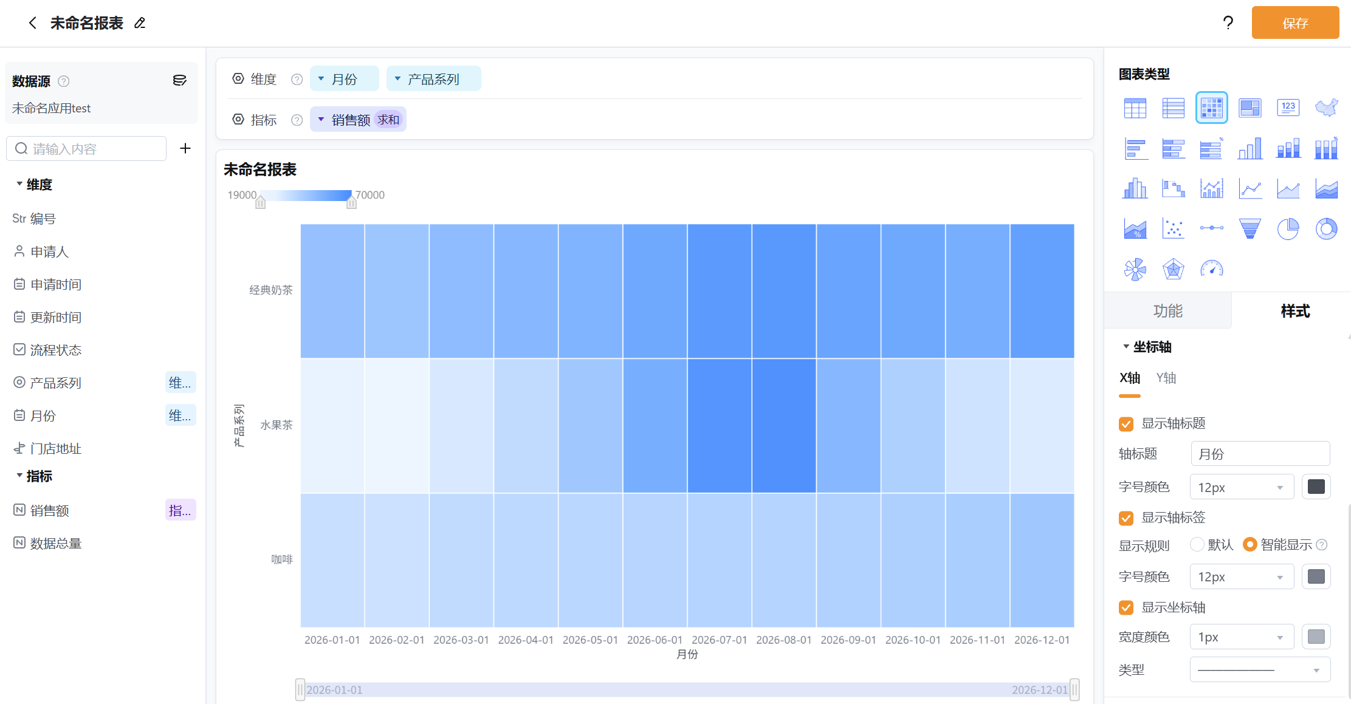1351x704 pixels.
Task: Select the stacked column chart icon
Action: [1288, 149]
